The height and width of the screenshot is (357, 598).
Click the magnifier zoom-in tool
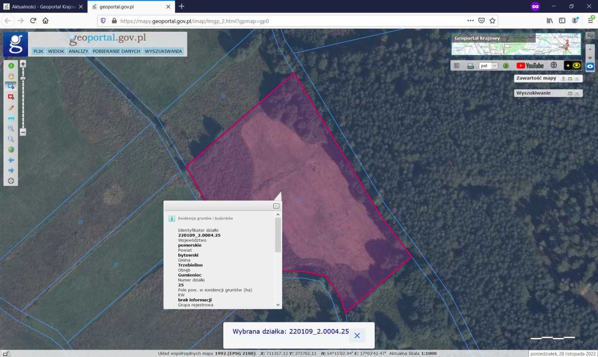click(x=11, y=128)
